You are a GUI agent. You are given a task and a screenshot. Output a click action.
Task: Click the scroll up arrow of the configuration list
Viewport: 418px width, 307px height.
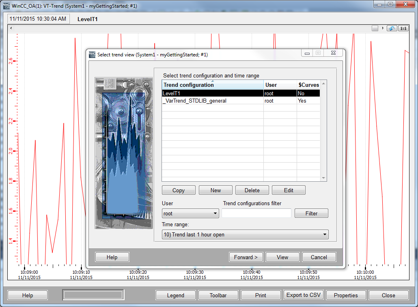pyautogui.click(x=323, y=84)
